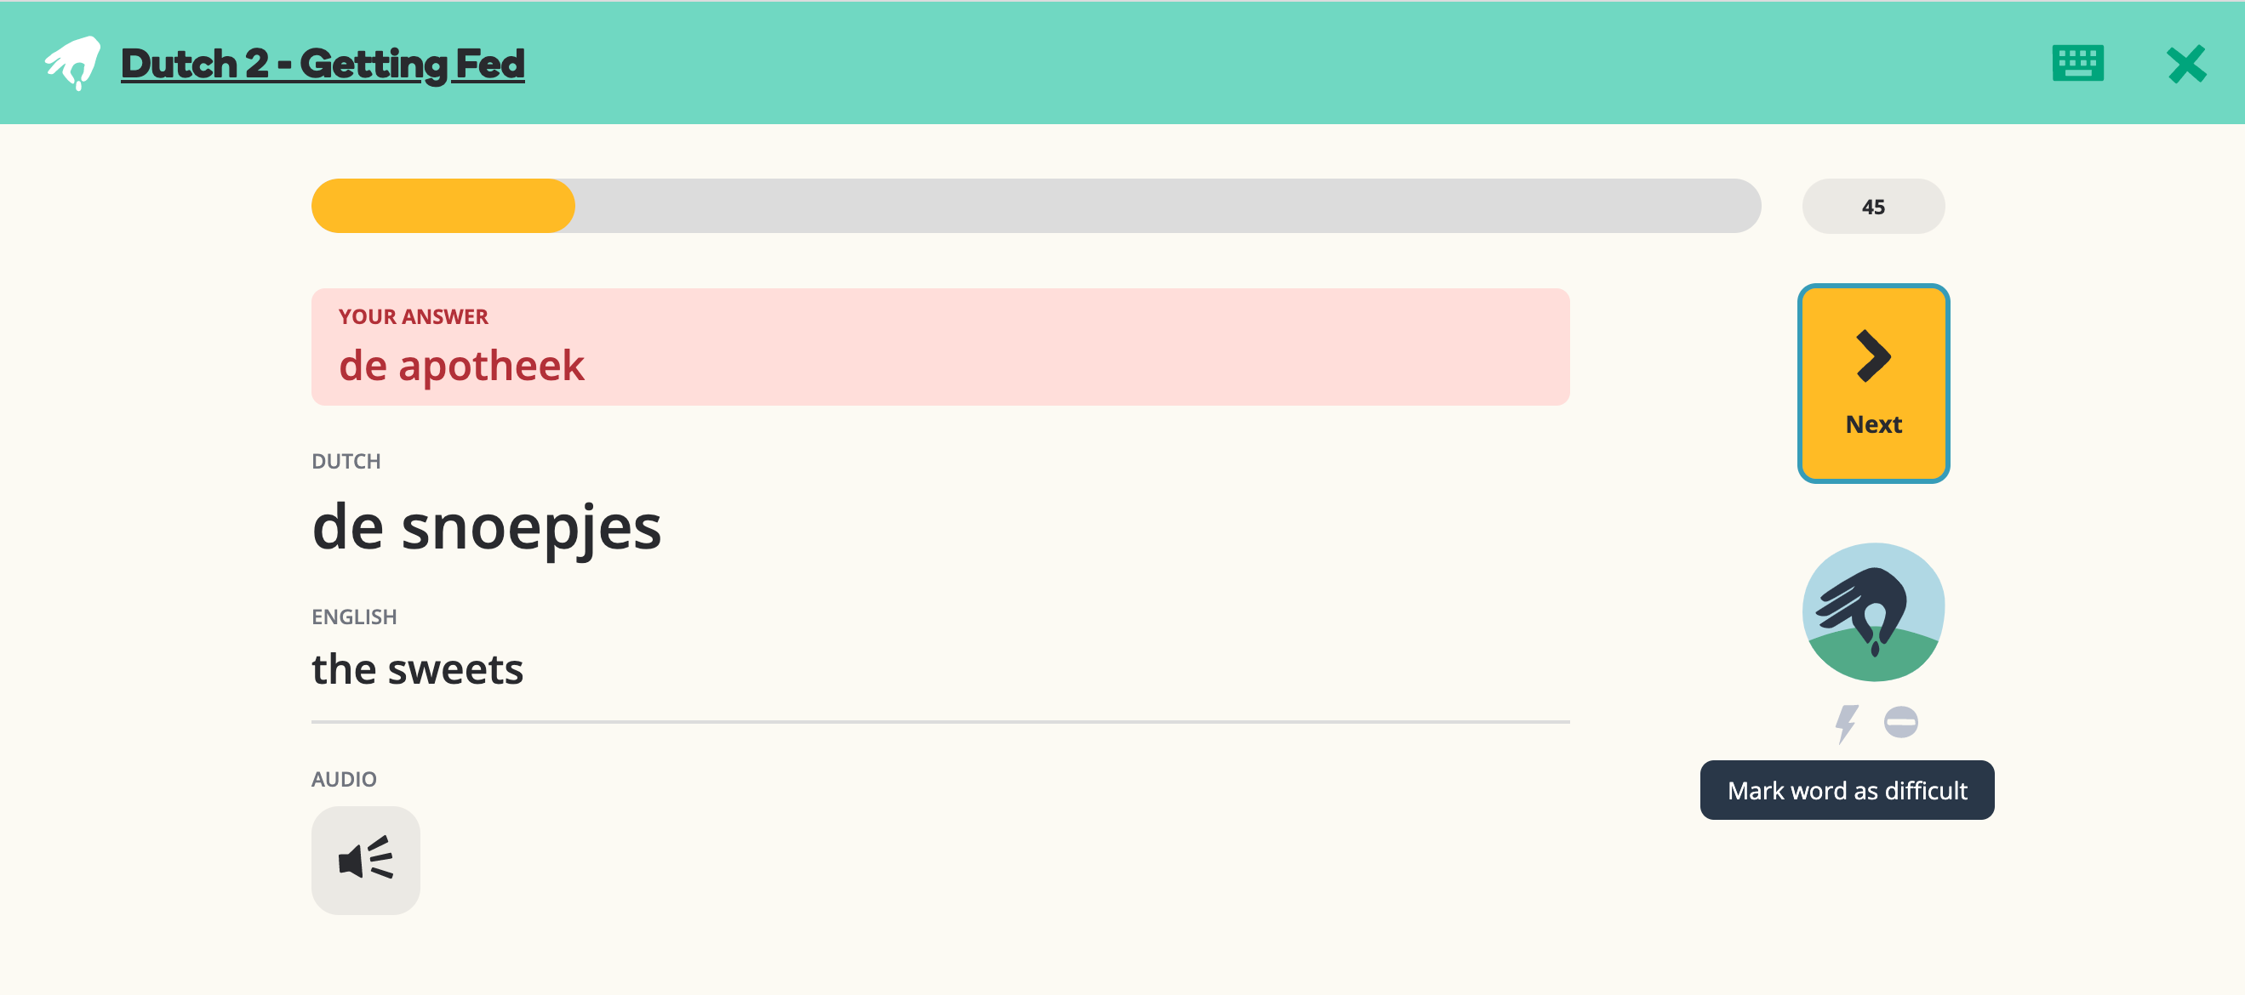Click the mascot hand avatar icon
This screenshot has width=2245, height=995.
click(x=1872, y=612)
